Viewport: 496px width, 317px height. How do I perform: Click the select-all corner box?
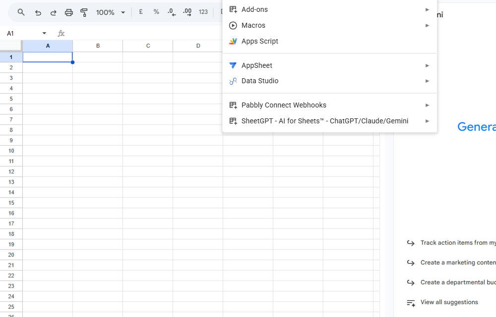(11, 46)
